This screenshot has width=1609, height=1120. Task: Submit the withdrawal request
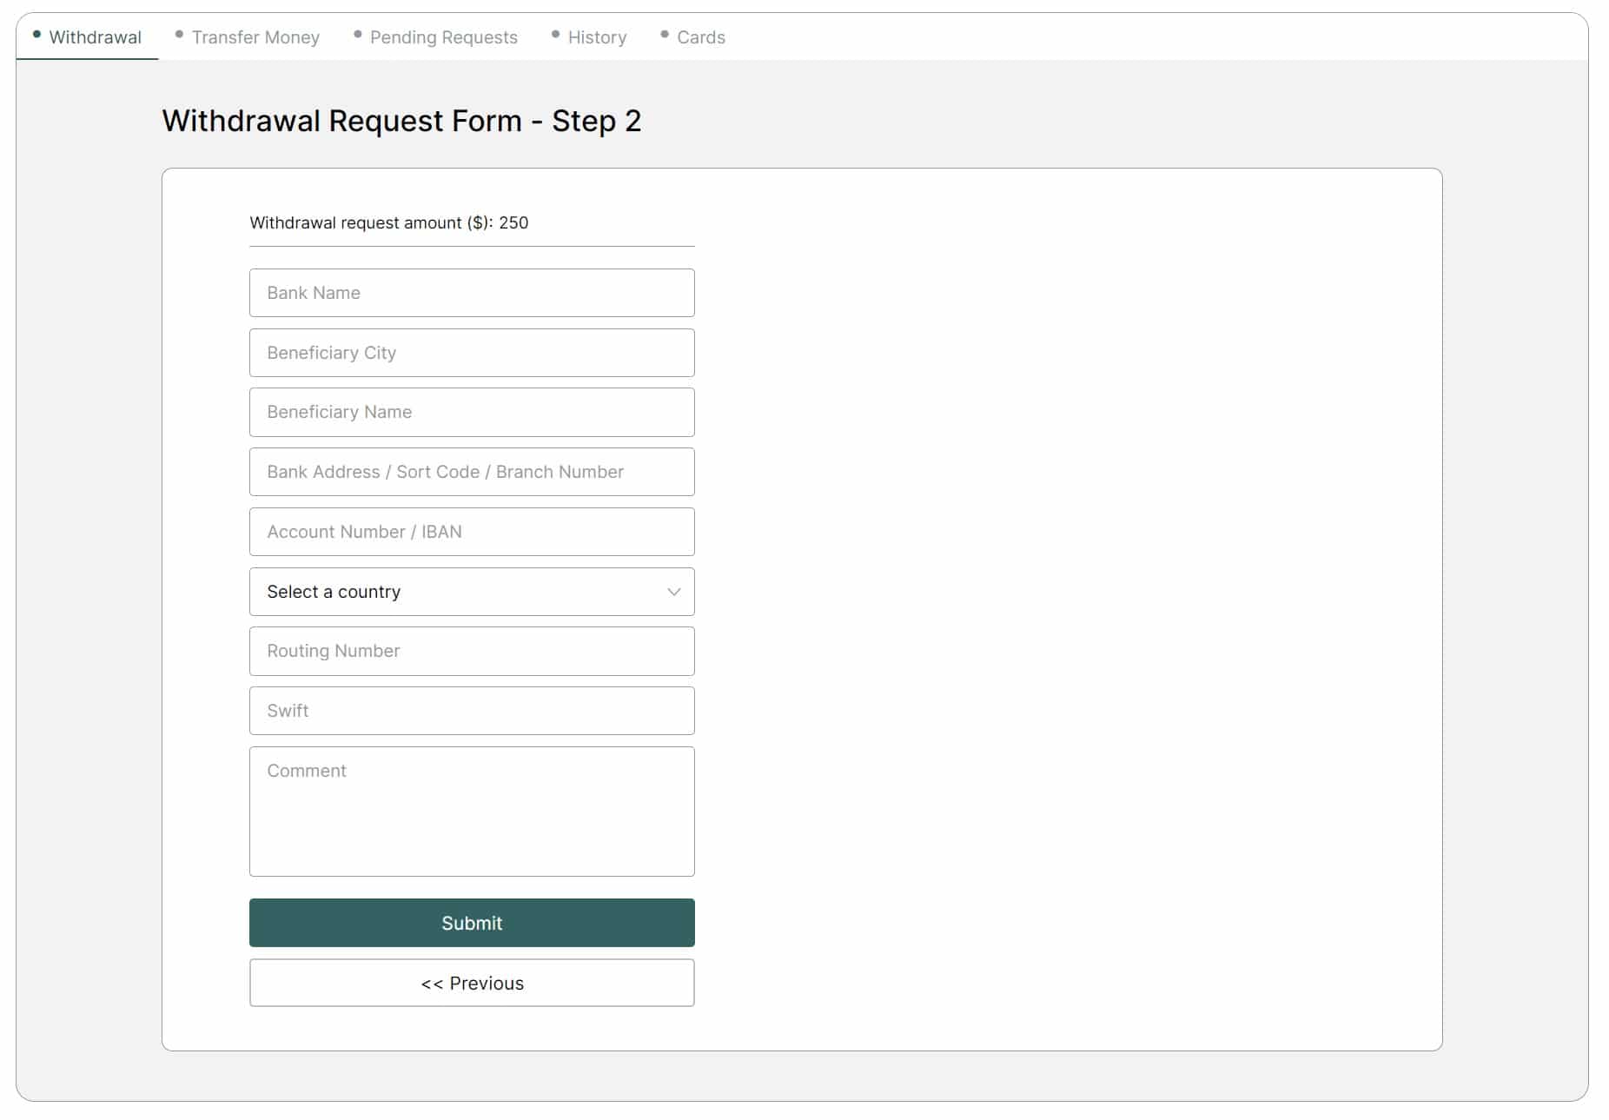[472, 922]
